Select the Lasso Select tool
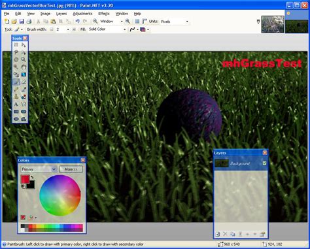 click(16, 52)
